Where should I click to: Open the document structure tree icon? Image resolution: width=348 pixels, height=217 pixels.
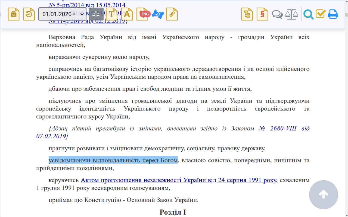tap(247, 14)
